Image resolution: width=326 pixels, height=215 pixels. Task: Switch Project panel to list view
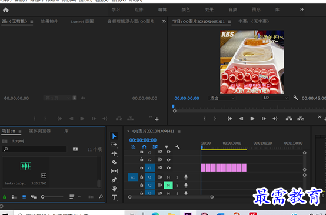click(14, 197)
